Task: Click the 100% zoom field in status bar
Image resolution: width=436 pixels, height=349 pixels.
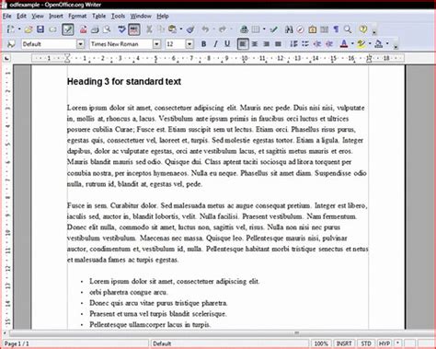Action: [x=321, y=343]
